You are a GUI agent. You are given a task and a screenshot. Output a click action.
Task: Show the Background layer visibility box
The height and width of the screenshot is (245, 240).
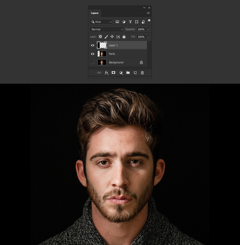(92, 62)
